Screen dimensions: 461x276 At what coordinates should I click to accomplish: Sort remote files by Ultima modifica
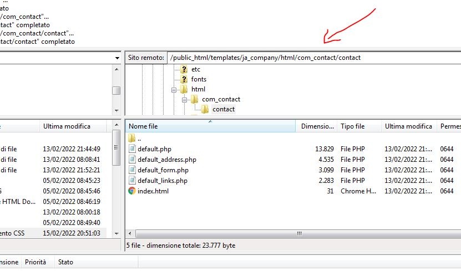coord(409,126)
